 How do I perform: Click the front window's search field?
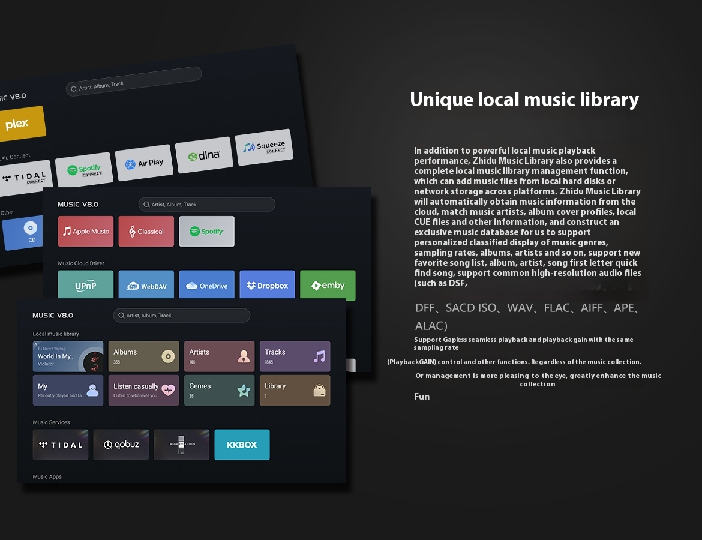coord(182,316)
